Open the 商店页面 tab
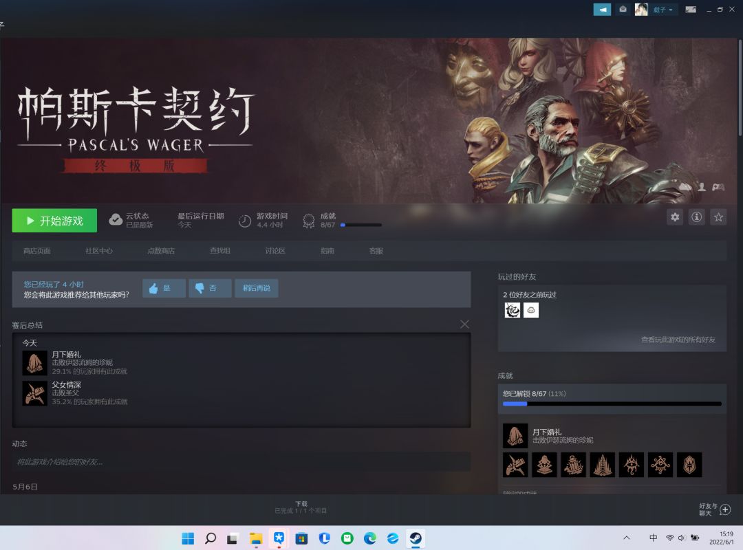The width and height of the screenshot is (743, 550). (x=37, y=251)
